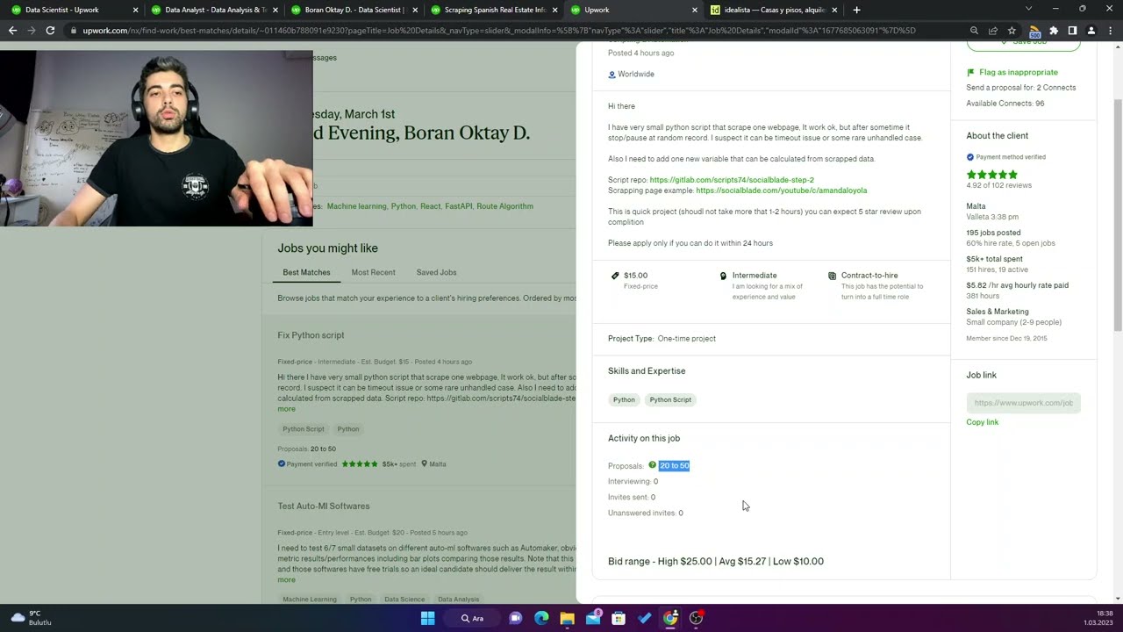Screen dimensions: 1123x632
Task: Open the Ara taskbar search box
Action: pyautogui.click(x=472, y=618)
